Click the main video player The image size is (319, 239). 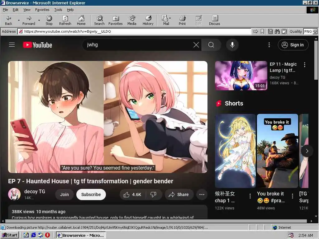tap(107, 117)
